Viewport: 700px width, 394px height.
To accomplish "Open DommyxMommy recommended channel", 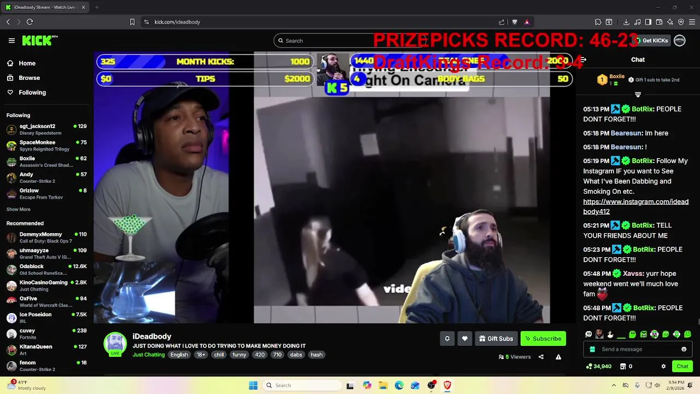I will click(46, 237).
